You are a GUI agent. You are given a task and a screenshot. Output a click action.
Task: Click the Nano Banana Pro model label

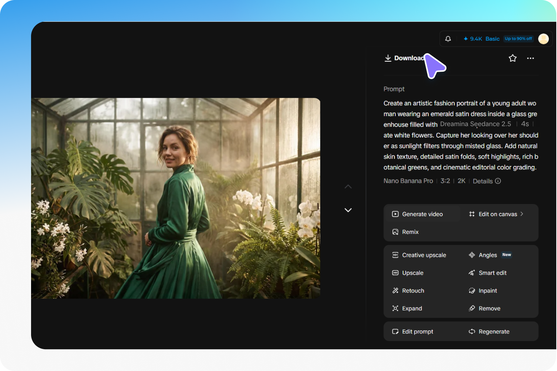tap(408, 181)
